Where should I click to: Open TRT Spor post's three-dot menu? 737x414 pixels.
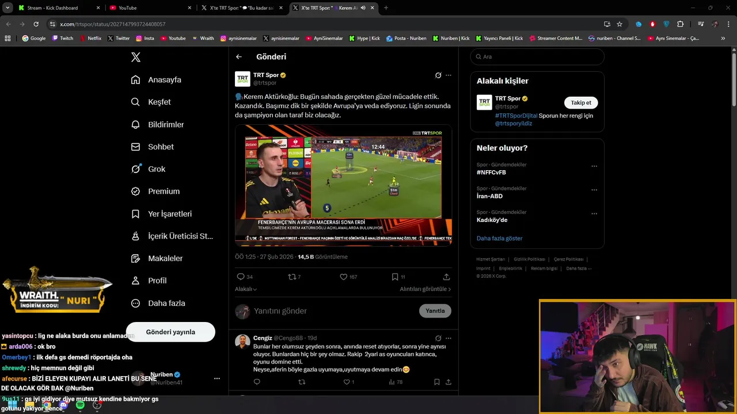coord(449,75)
